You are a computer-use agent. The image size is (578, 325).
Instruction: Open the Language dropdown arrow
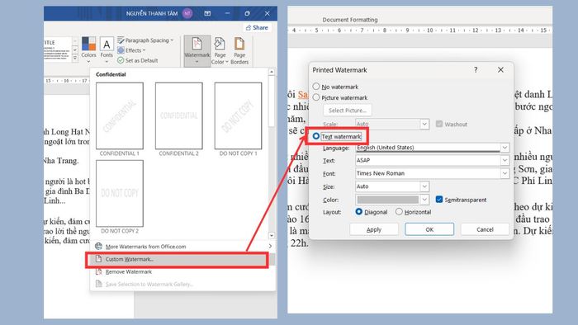point(505,148)
